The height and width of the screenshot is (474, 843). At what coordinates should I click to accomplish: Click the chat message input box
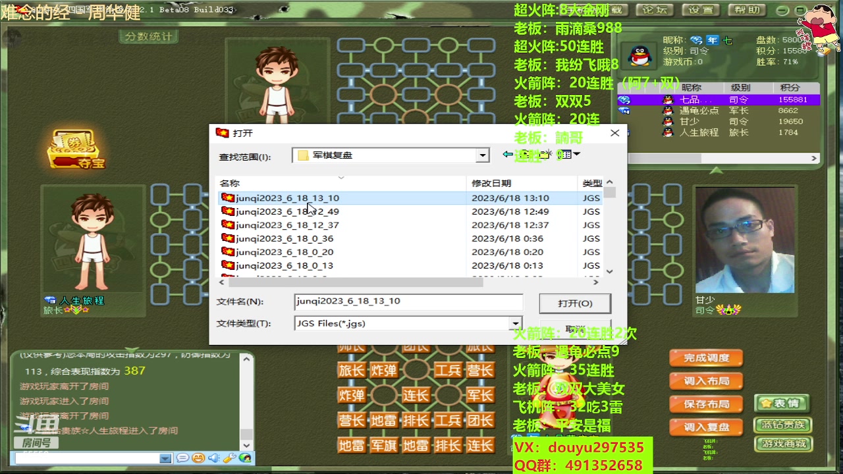click(x=87, y=458)
